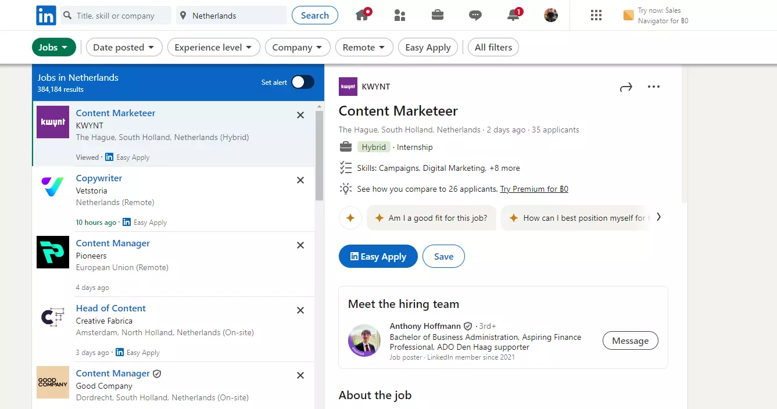
Task: Open Anthony Hoffmann's profile name link
Action: 425,326
